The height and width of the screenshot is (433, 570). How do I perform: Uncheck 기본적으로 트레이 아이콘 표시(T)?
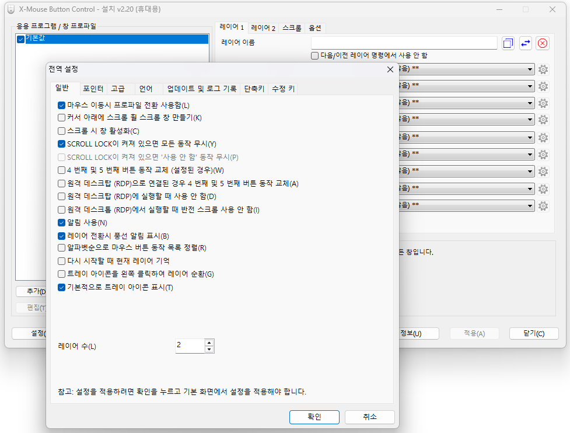click(61, 288)
